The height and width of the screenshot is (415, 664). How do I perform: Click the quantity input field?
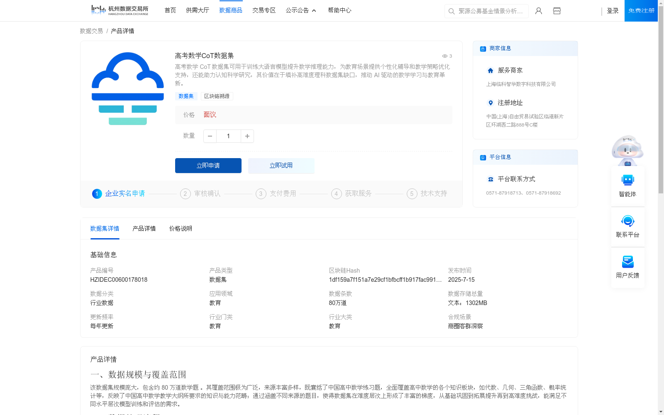coord(229,136)
